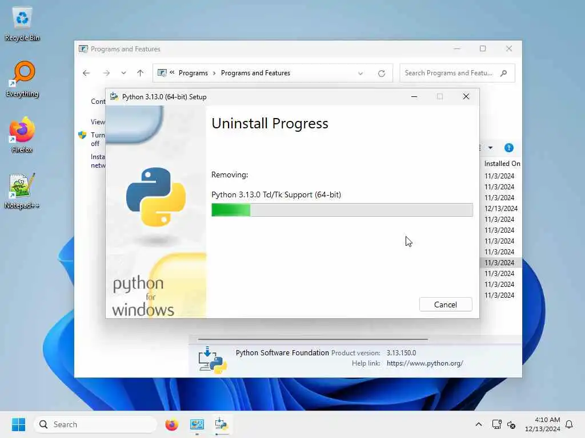Open the notification bell icon
Image resolution: width=585 pixels, height=438 pixels.
click(x=569, y=424)
